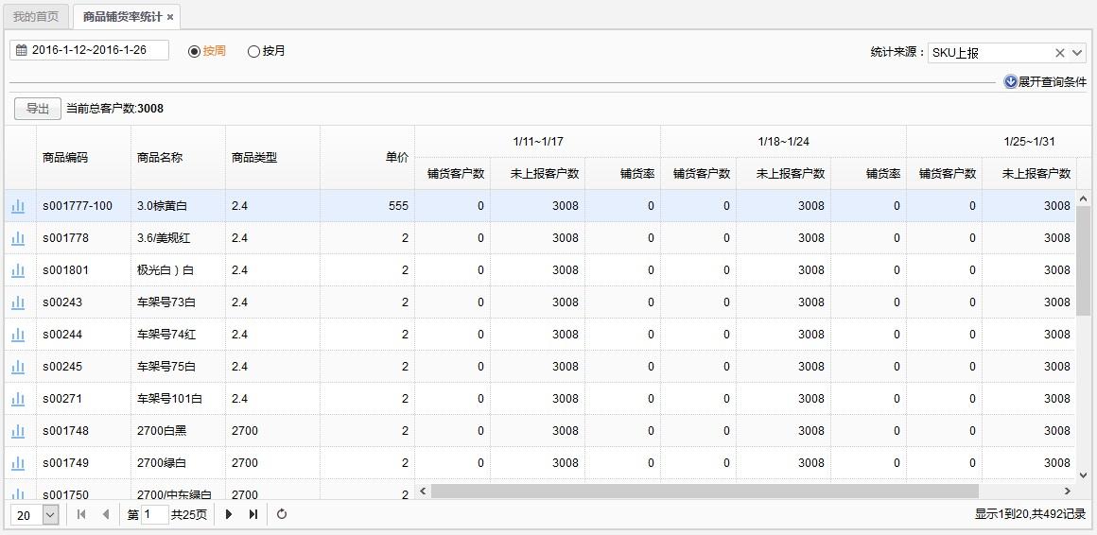Open chart icon for product s001777-100

(x=18, y=206)
